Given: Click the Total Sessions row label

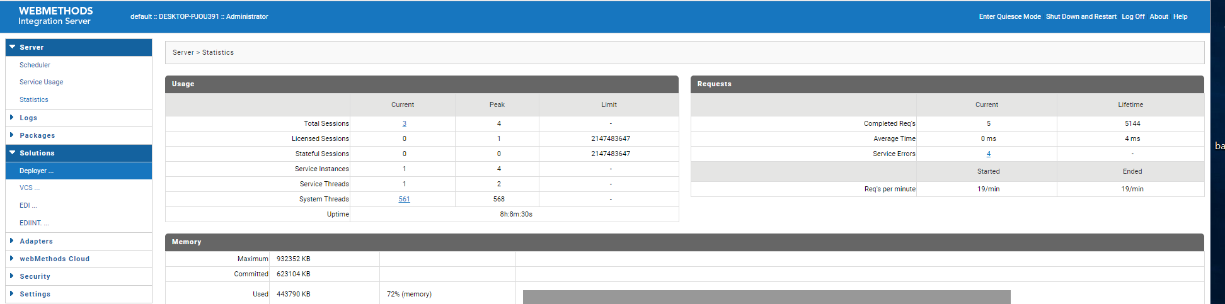Looking at the screenshot, I should (326, 123).
